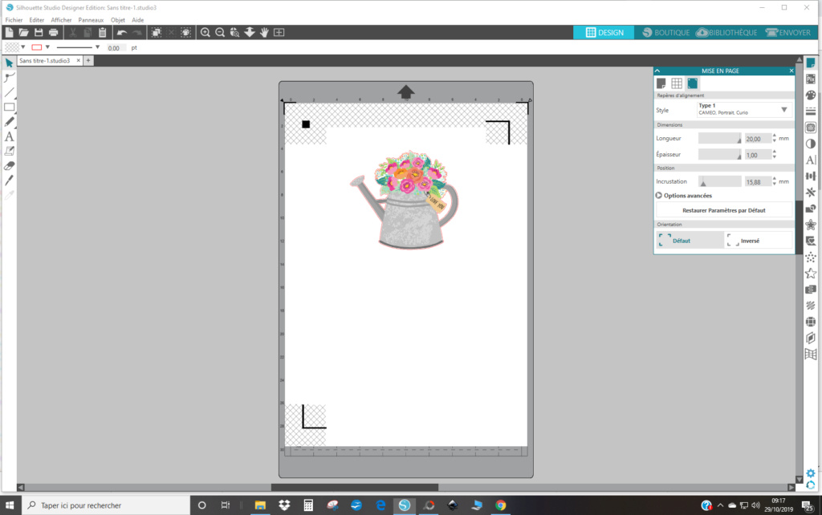
Task: Expand Options avancées
Action: (x=684, y=196)
